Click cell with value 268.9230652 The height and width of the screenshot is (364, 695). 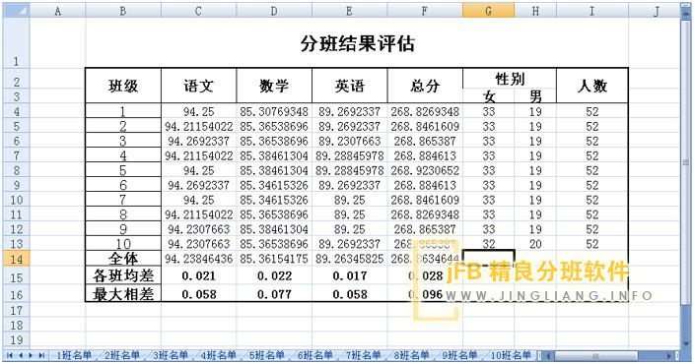point(425,170)
